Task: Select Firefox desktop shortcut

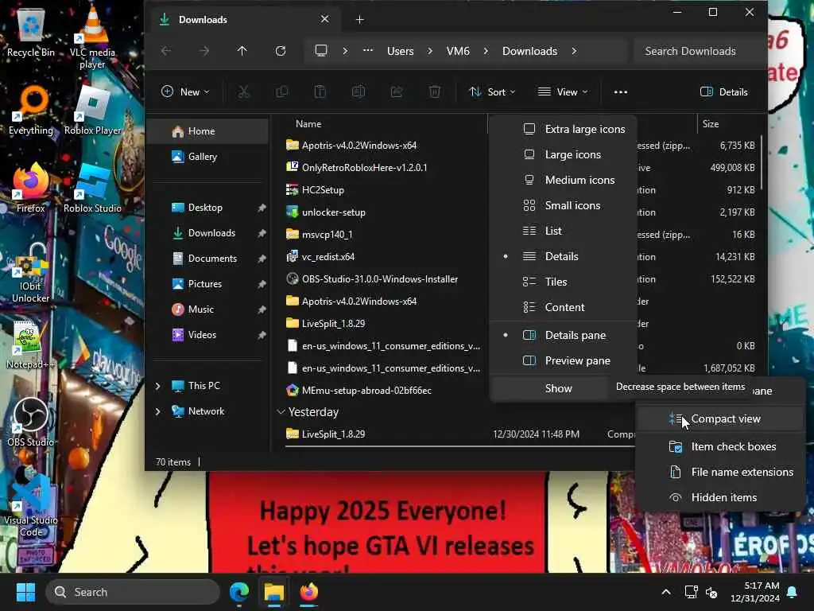Action: [x=31, y=188]
